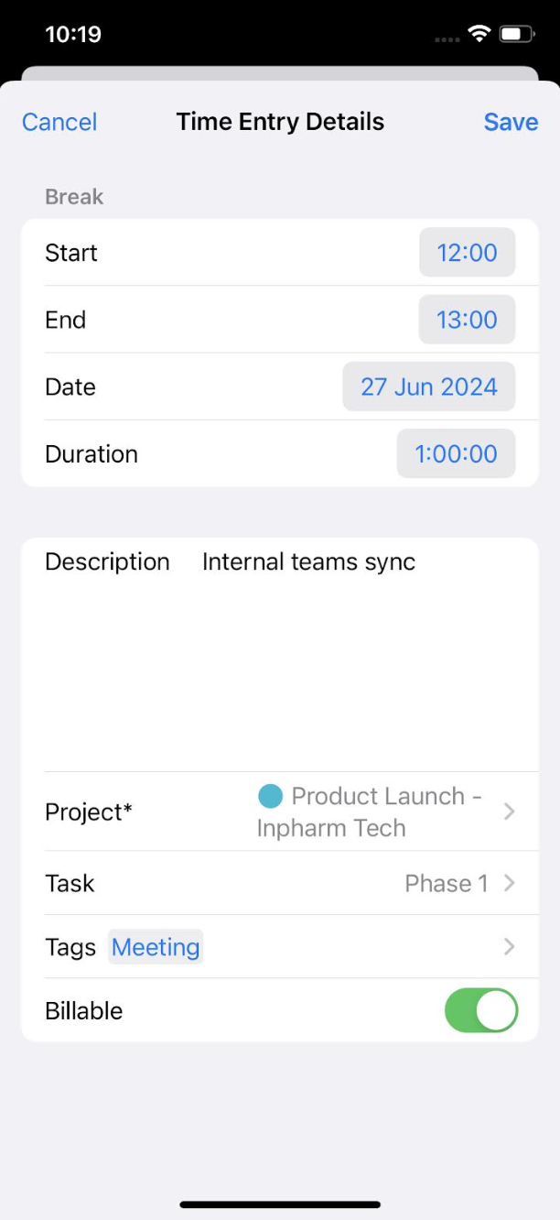Enable billable tracking via the green switch
Image resolution: width=560 pixels, height=1220 pixels.
click(480, 1010)
